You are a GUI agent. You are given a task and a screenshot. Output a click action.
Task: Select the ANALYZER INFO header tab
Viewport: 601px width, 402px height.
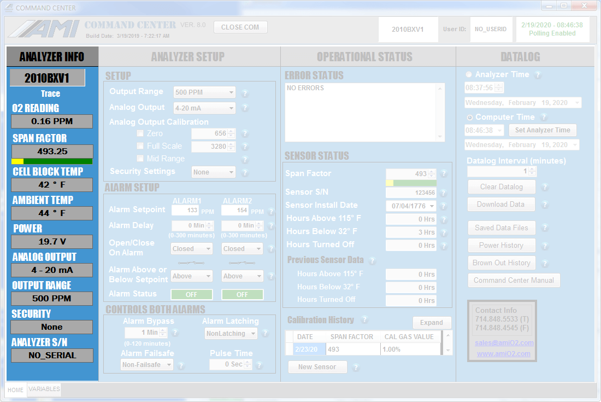pos(52,57)
